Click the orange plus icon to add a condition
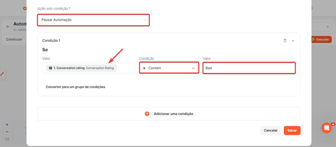The width and height of the screenshot is (336, 147). click(x=147, y=114)
